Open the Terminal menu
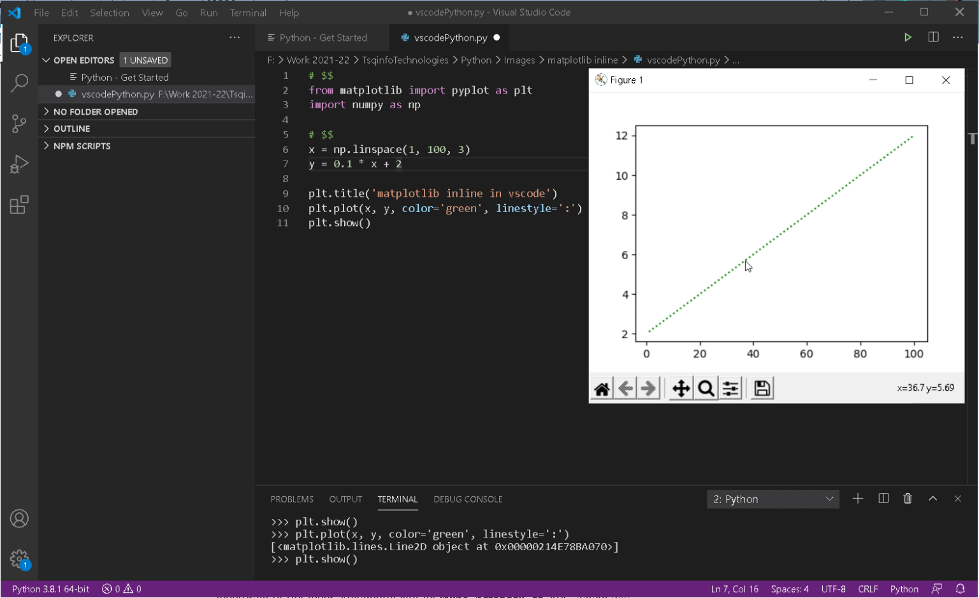 pos(247,12)
